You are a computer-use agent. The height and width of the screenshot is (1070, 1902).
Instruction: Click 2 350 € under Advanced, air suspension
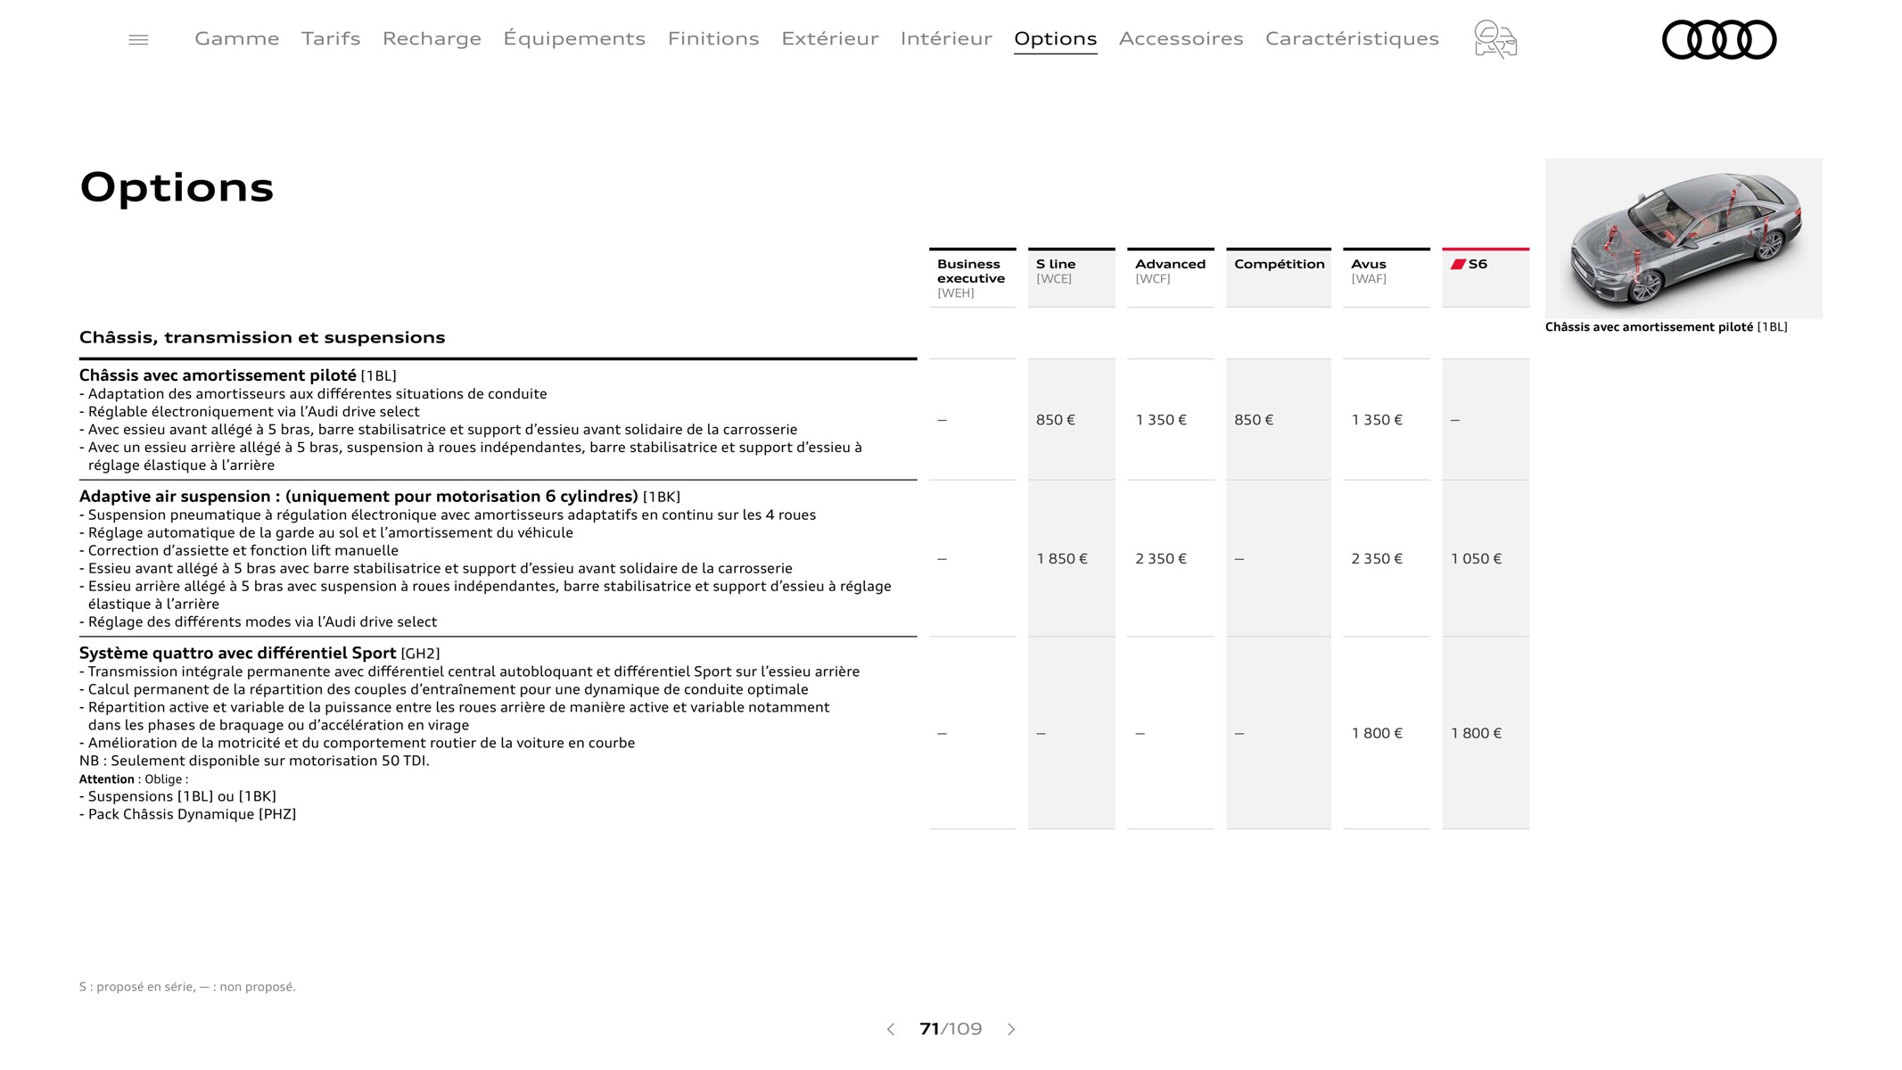[1161, 559]
